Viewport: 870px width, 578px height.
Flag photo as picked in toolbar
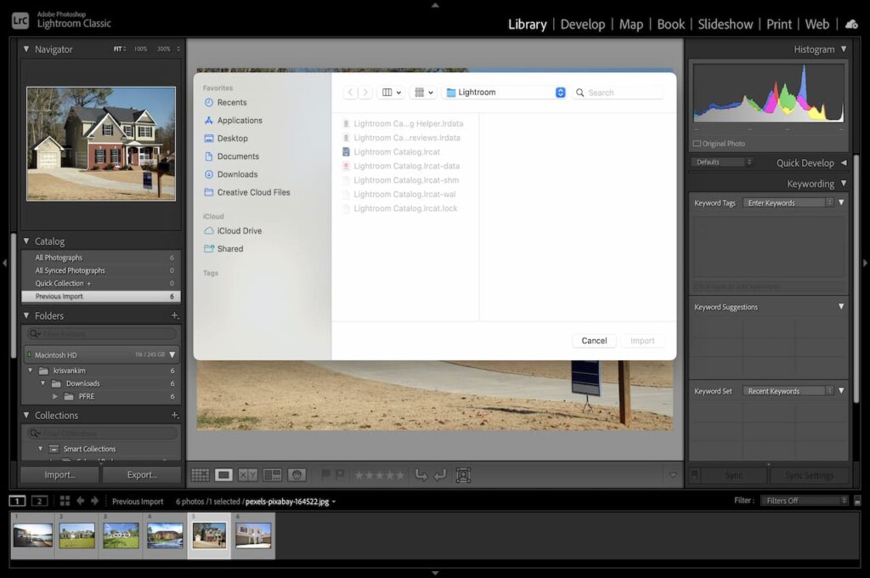pyautogui.click(x=325, y=475)
